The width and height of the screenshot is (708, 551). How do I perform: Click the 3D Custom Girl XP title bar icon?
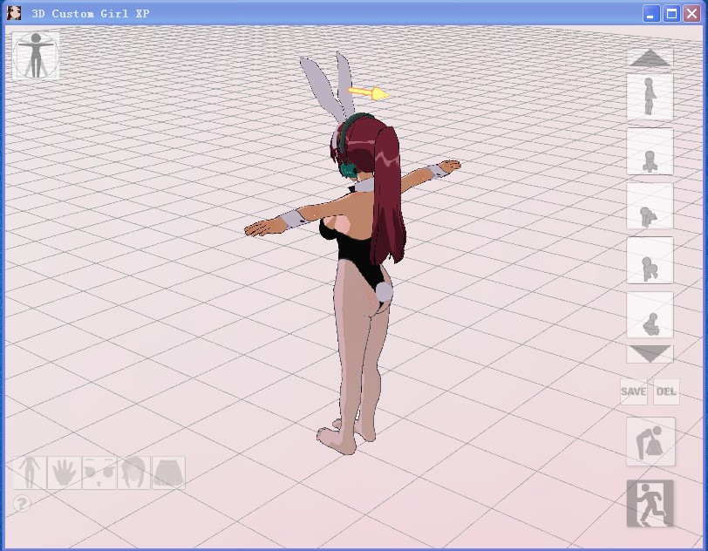(x=14, y=13)
